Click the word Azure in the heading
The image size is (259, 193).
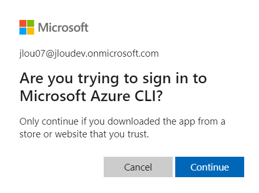click(110, 96)
